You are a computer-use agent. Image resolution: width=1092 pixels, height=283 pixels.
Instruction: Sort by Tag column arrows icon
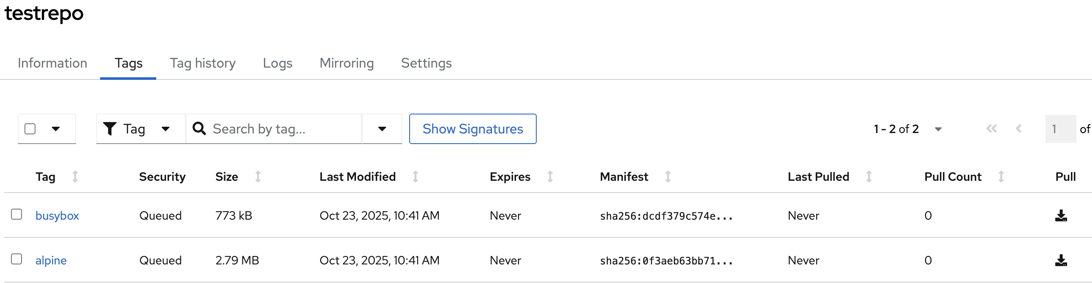pyautogui.click(x=75, y=177)
